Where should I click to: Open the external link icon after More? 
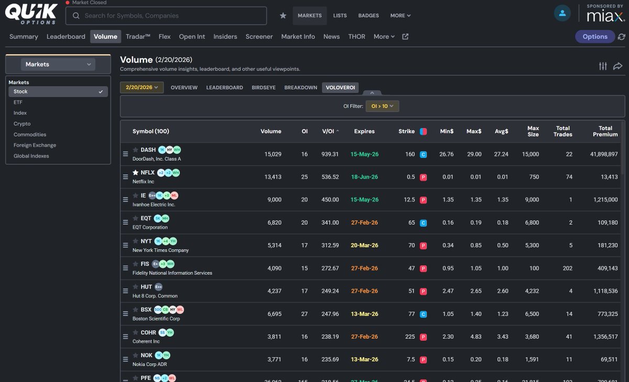pos(405,37)
